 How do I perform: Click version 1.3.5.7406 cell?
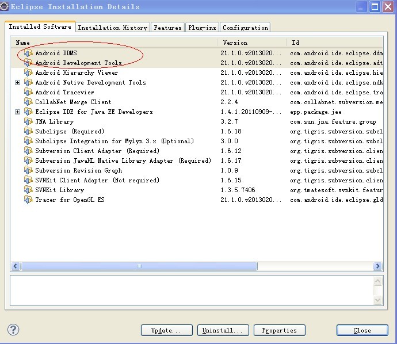(238, 190)
